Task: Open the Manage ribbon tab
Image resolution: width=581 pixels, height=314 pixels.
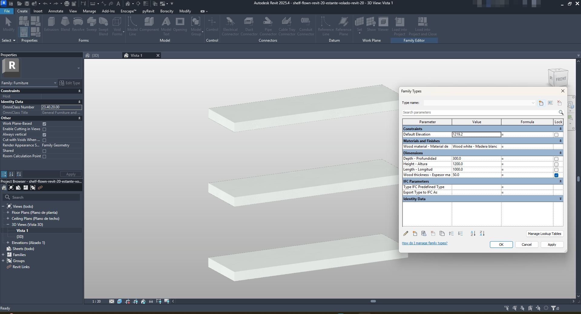Action: tap(89, 11)
